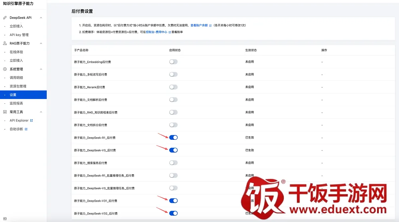Click the 控制台-费用中心 link

[156, 32]
